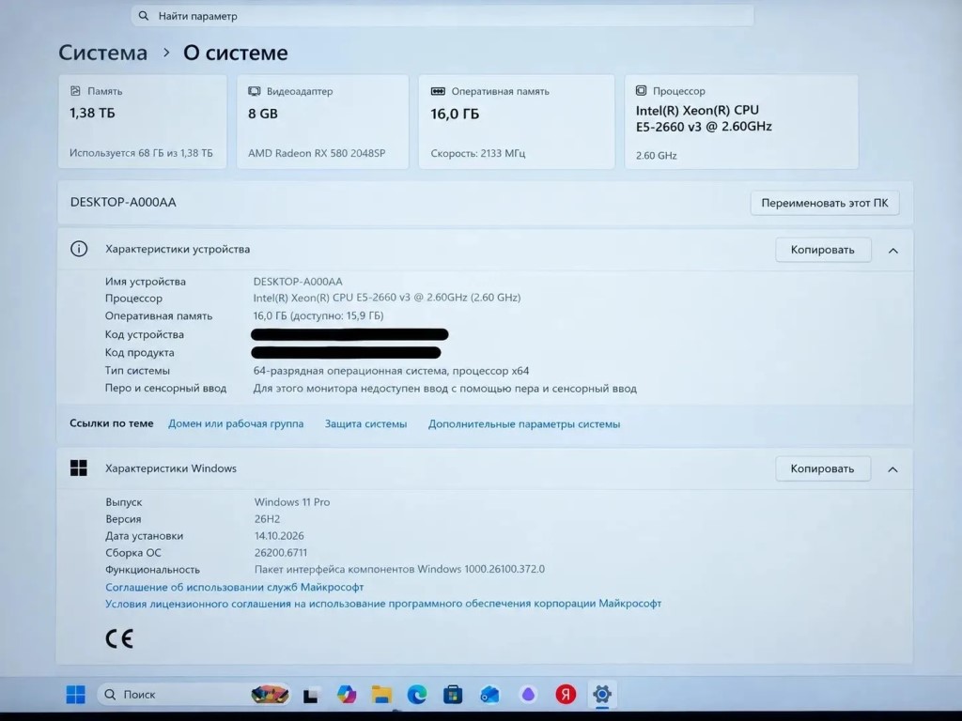The image size is (962, 721).
Task: Collapse the Характеристики Windows section
Action: [x=893, y=469]
